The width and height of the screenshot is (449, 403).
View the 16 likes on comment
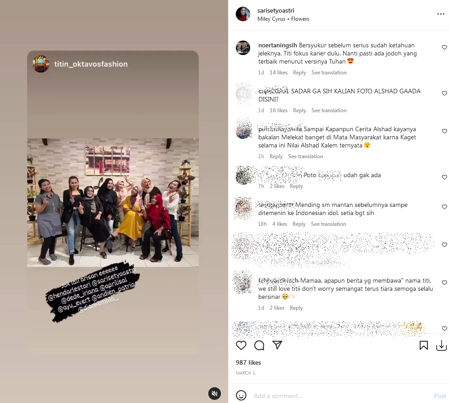click(x=278, y=110)
